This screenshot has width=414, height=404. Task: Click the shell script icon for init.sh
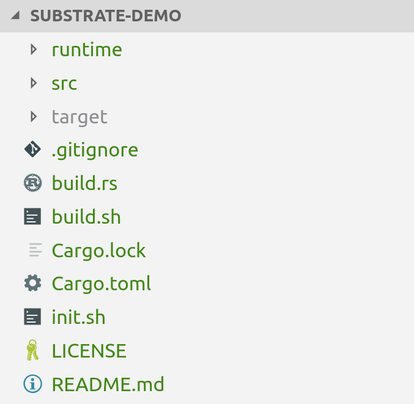tap(32, 317)
